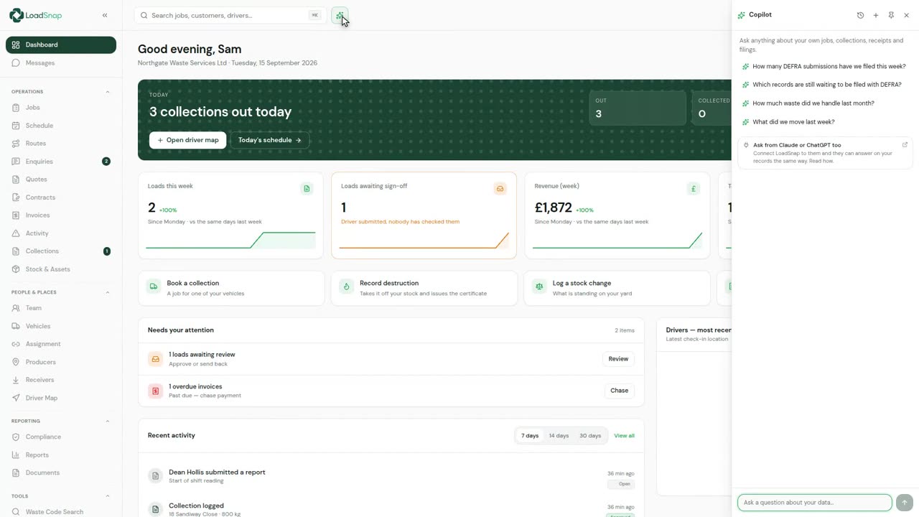919x517 pixels.
Task: Collapse the left sidebar
Action: tap(105, 15)
